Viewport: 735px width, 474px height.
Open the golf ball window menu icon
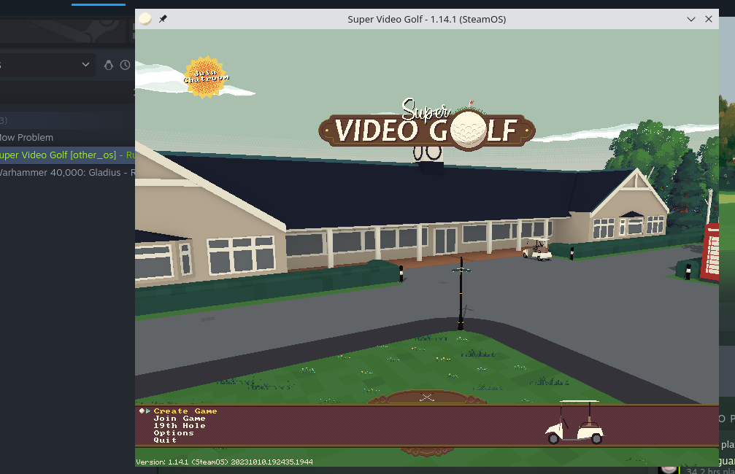pyautogui.click(x=145, y=19)
